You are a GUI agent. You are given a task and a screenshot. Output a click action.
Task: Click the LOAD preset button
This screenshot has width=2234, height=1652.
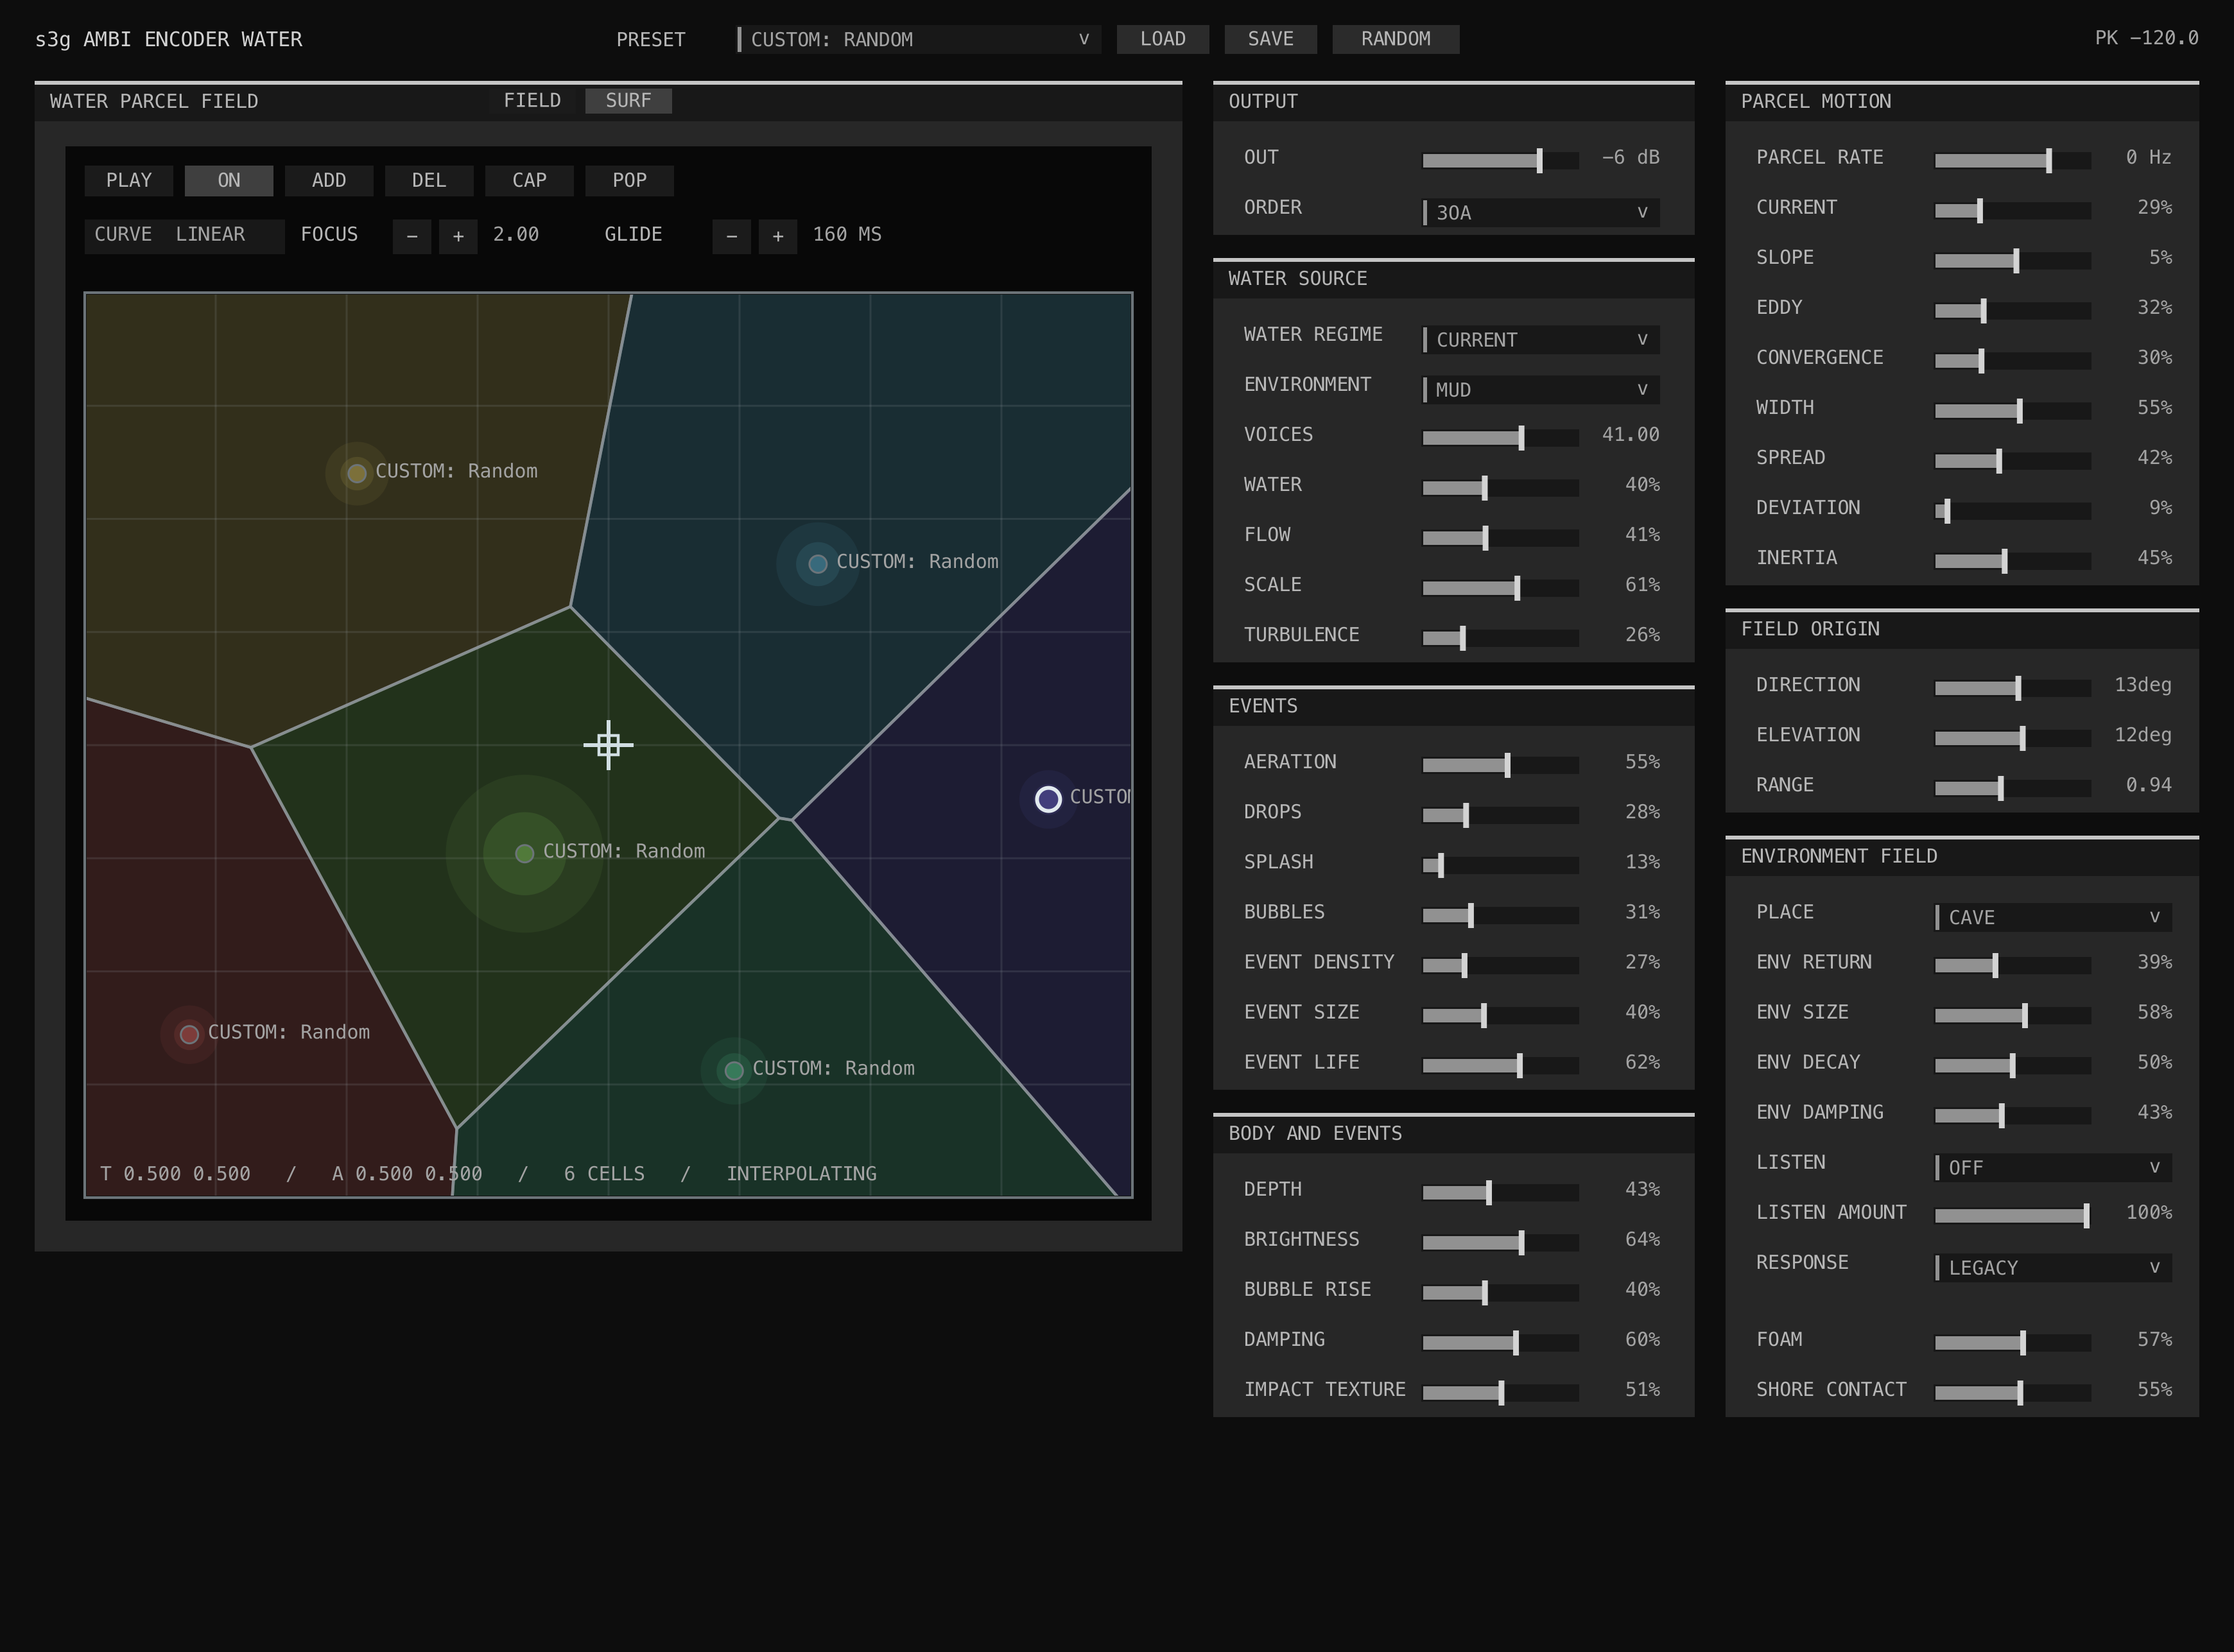coord(1163,39)
